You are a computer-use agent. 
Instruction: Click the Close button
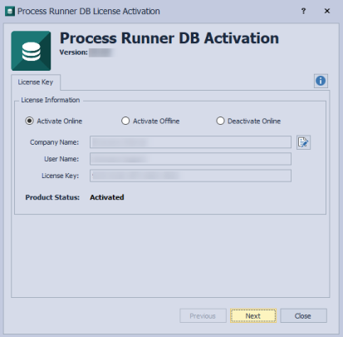[x=303, y=315]
